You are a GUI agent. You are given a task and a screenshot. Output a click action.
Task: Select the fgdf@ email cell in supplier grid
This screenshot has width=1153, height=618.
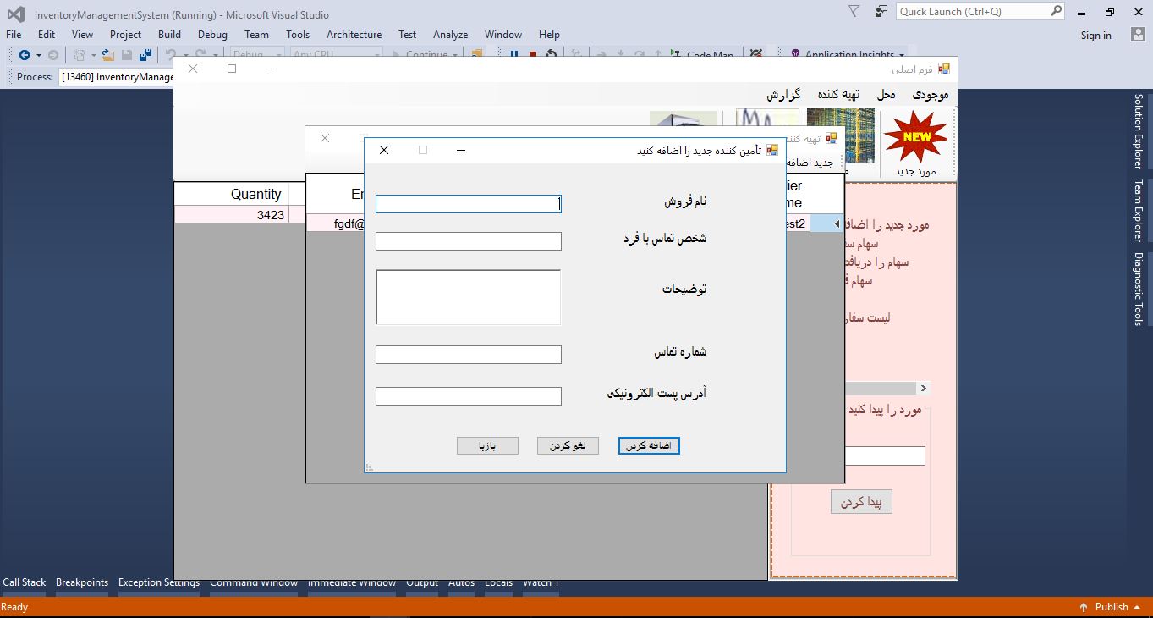coord(336,224)
